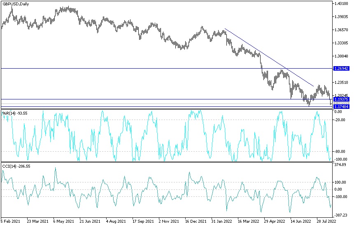The image size is (354, 226).
Task: Select the descending blue trendline on the price chart
Action: click(269, 57)
